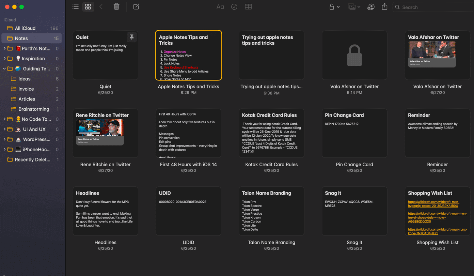
Task: Click the Invoice folder icon
Action: coord(14,89)
